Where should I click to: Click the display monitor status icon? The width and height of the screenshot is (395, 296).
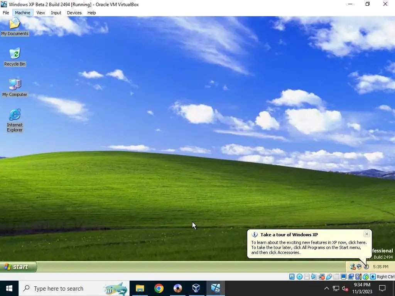tap(344, 277)
